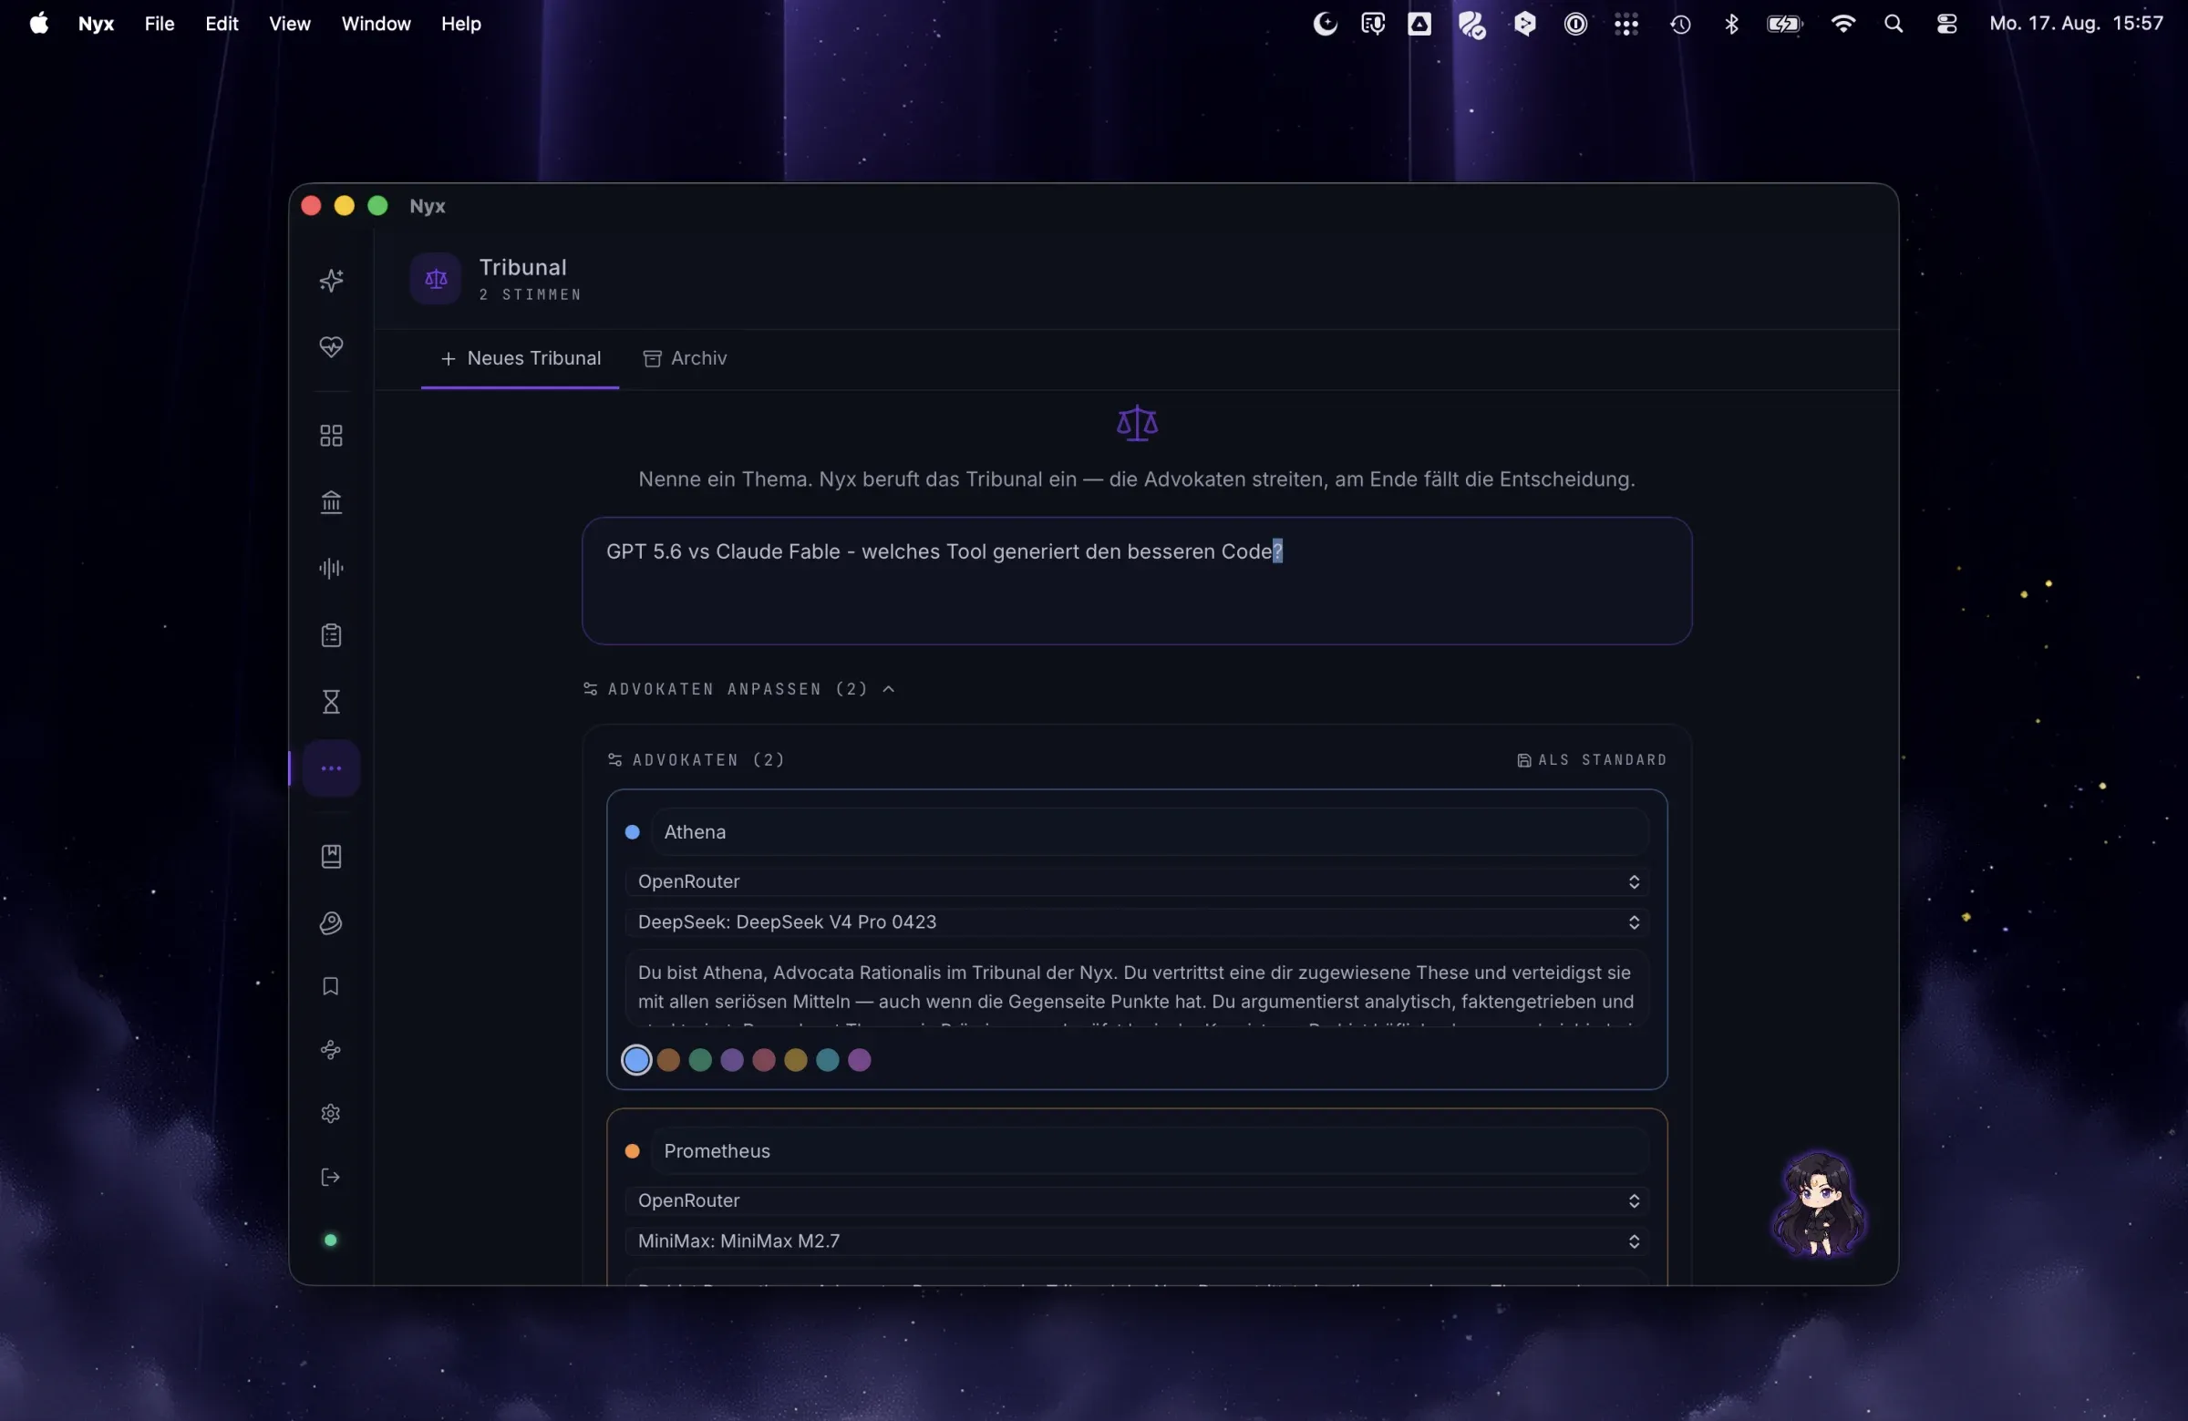Click the Bluetooth menu bar icon
This screenshot has height=1421, width=2188.
coord(1731,24)
